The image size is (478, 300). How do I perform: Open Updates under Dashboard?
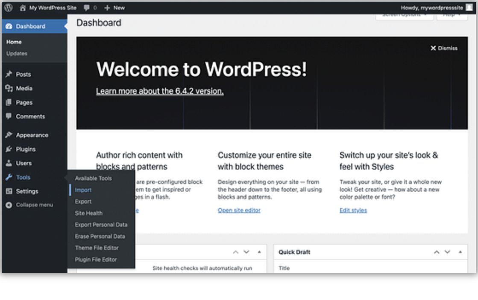click(17, 54)
